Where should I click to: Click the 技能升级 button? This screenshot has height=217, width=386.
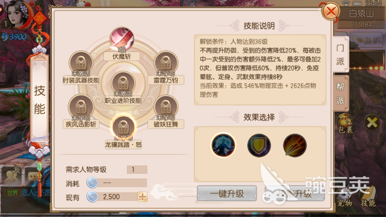point(295,194)
